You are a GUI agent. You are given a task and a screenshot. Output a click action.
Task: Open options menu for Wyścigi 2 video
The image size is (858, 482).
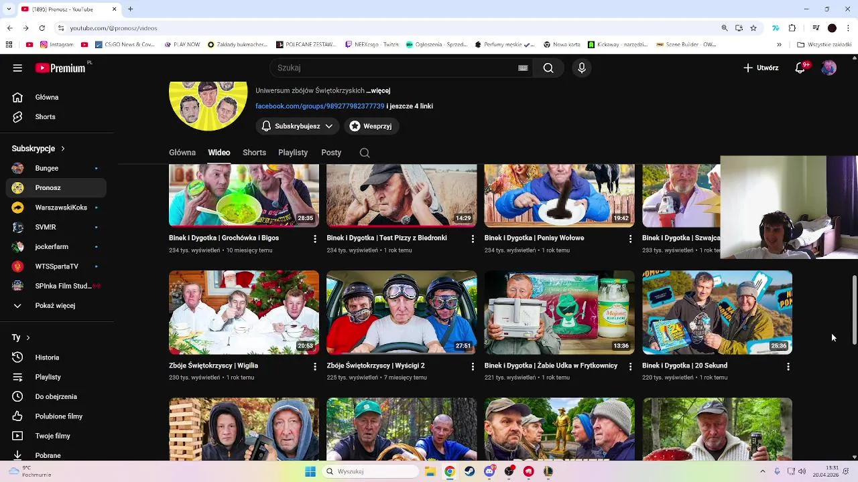point(473,367)
